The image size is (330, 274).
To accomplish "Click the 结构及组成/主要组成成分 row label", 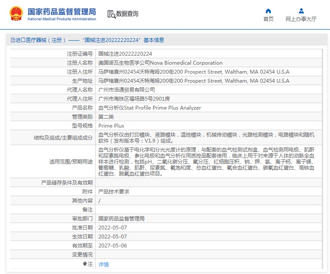I will tap(63, 138).
